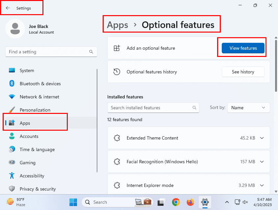This screenshot has height=210, width=278.
Task: Open Privacy & security settings
Action: point(51,189)
